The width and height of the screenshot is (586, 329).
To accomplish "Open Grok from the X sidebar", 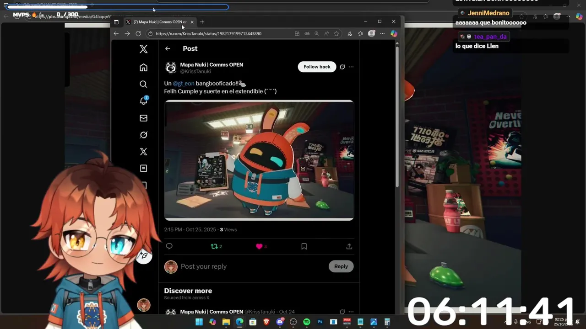I will (143, 135).
